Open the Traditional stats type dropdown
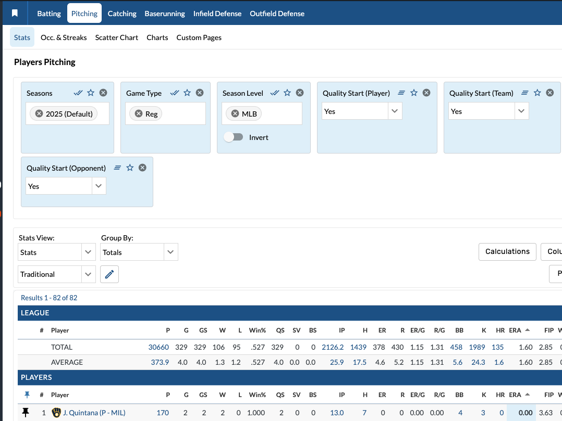 [x=88, y=274]
